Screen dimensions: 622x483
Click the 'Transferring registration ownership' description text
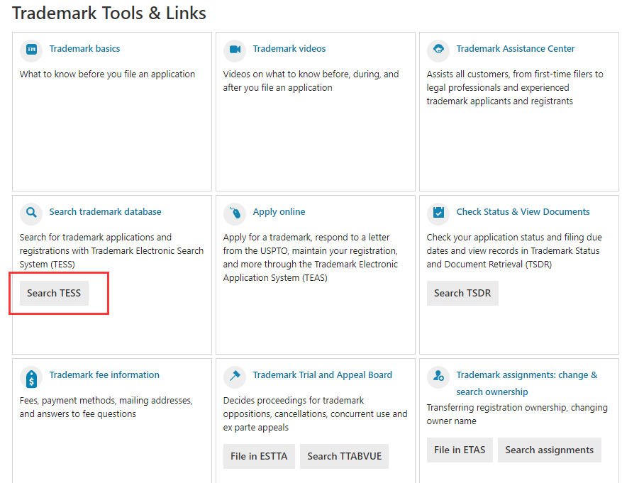[517, 414]
